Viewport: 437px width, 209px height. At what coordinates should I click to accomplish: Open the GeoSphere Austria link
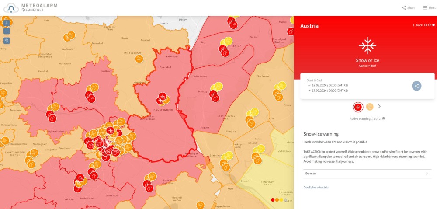click(x=316, y=187)
